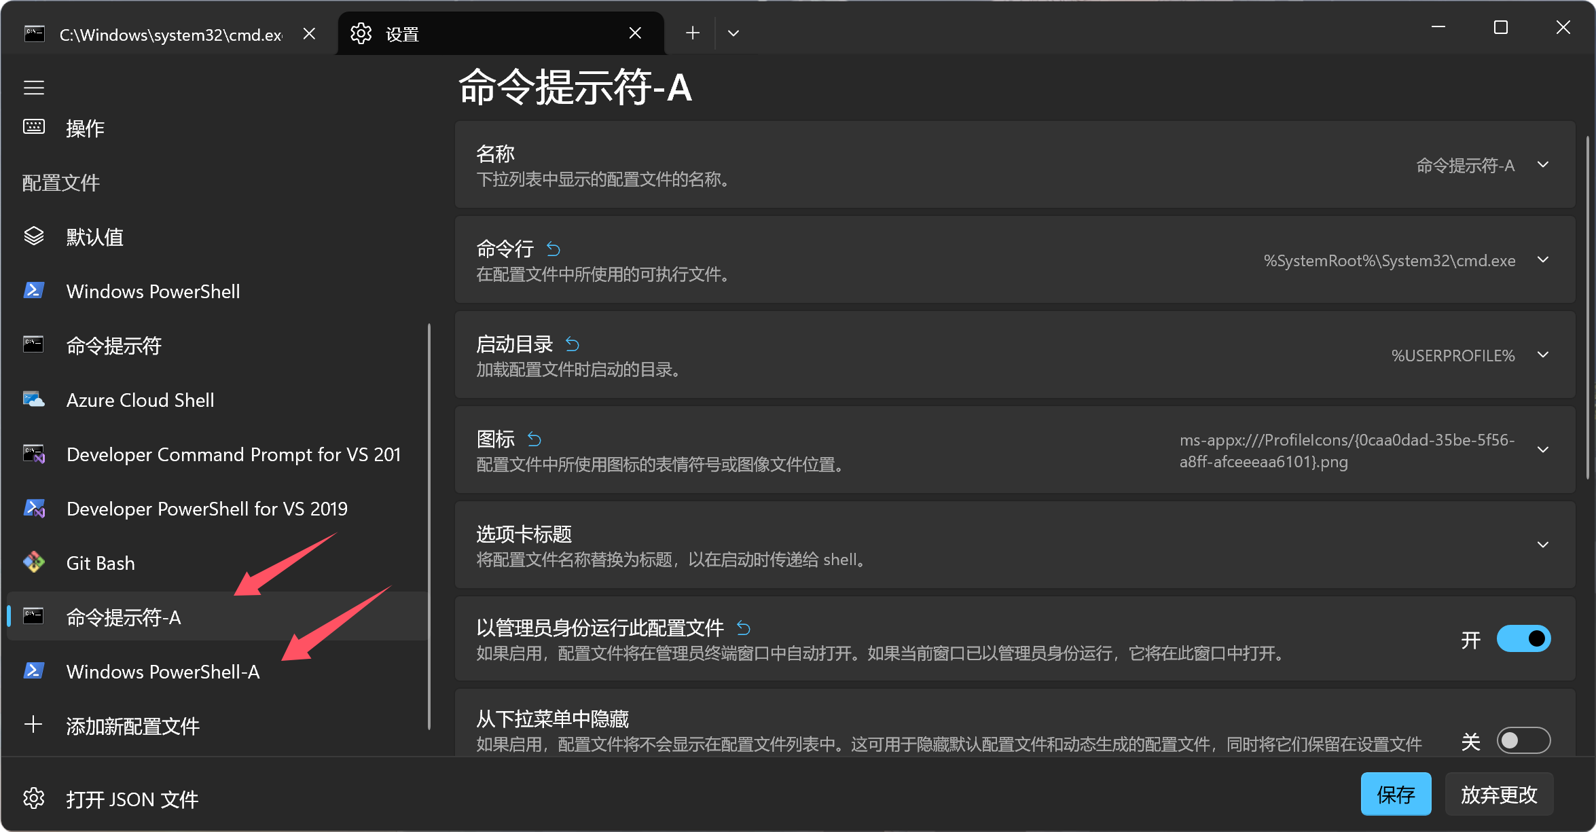Image resolution: width=1596 pixels, height=832 pixels.
Task: Select Developer PowerShell for VS 2019 profile
Action: [x=217, y=508]
